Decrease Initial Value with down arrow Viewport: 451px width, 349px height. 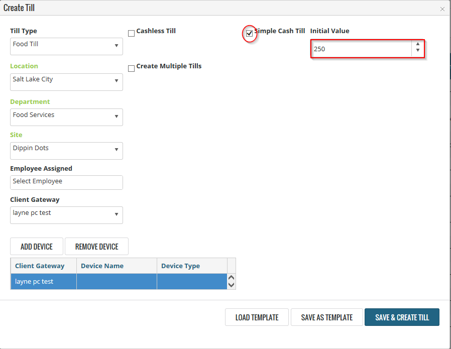pyautogui.click(x=418, y=51)
